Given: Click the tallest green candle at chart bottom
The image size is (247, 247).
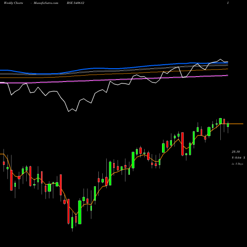Looking at the screenshot, I should 80,212.
